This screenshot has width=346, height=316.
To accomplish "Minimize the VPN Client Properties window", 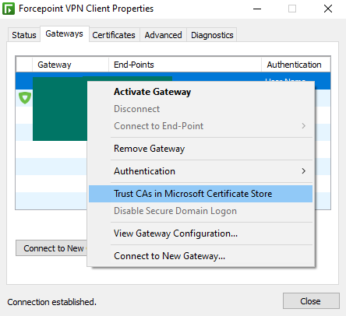I will 257,9.
